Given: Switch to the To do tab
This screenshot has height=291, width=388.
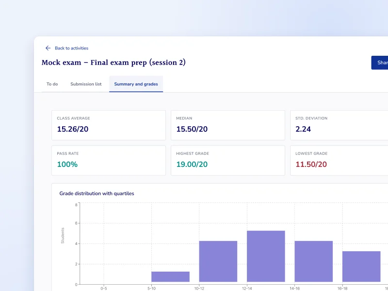Looking at the screenshot, I should click(52, 84).
